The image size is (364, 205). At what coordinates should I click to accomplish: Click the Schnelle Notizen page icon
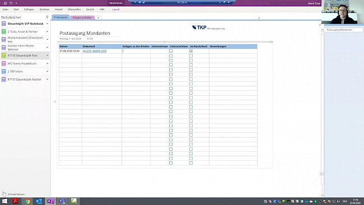click(4, 194)
